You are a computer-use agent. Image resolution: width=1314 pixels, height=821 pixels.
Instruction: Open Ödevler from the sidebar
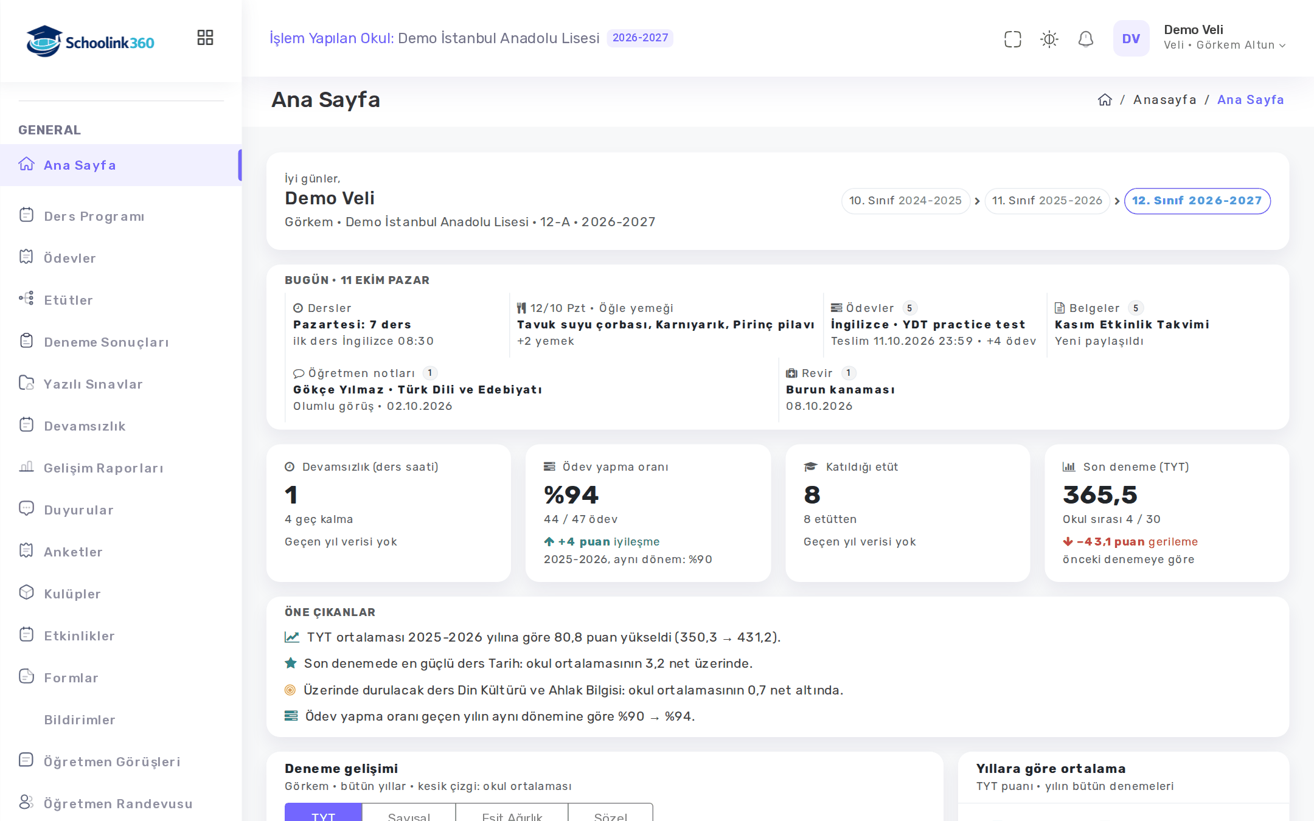point(120,258)
